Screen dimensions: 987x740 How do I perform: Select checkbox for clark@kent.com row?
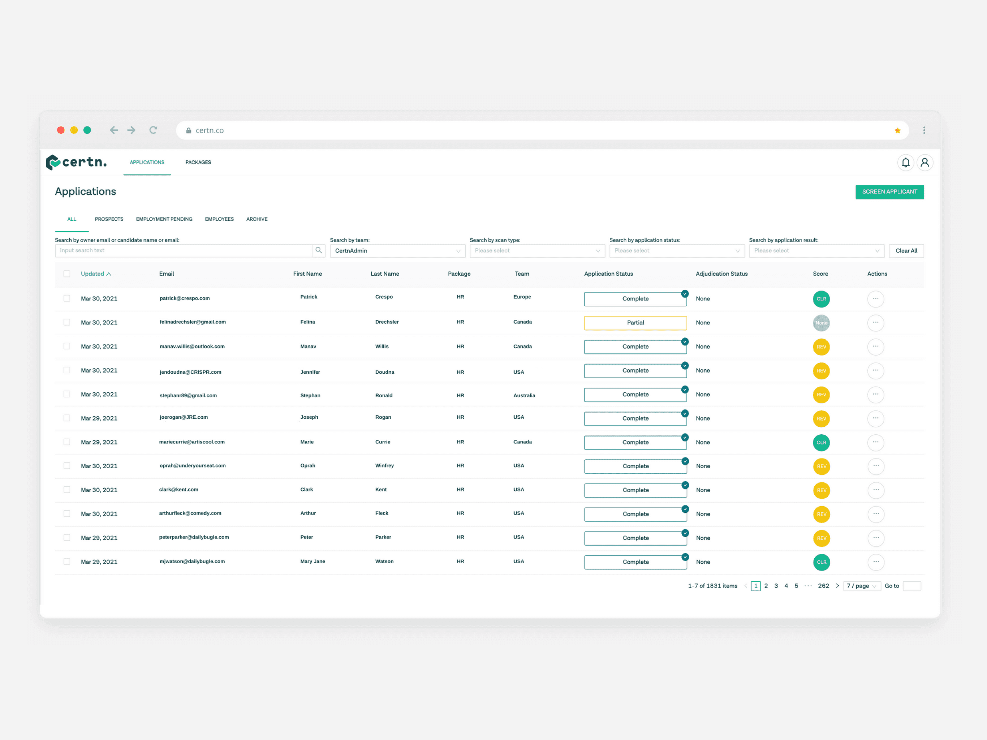click(67, 490)
